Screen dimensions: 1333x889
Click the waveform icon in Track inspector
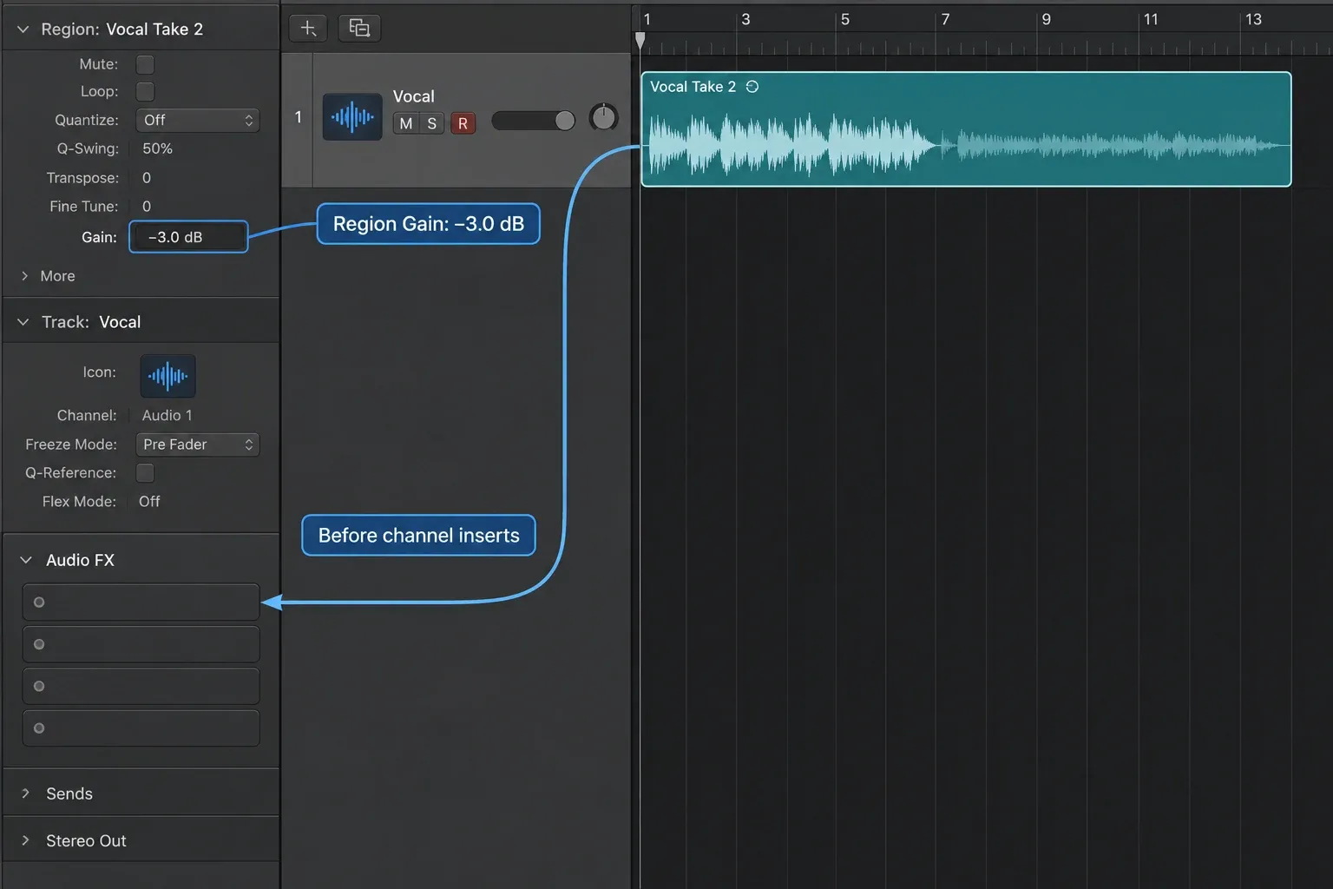tap(167, 376)
